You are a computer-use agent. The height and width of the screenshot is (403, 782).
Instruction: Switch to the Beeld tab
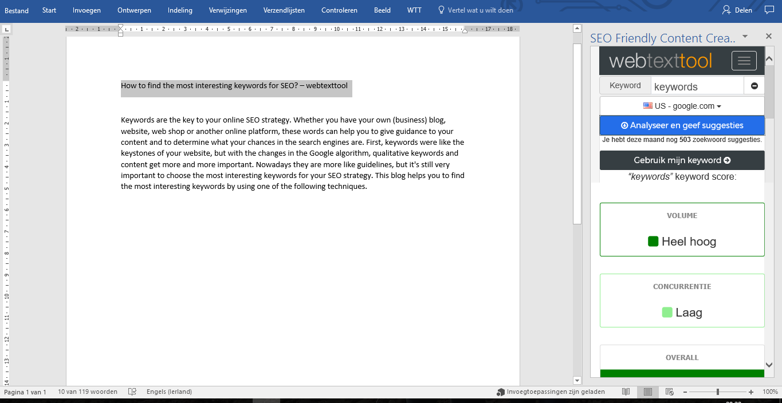click(382, 10)
